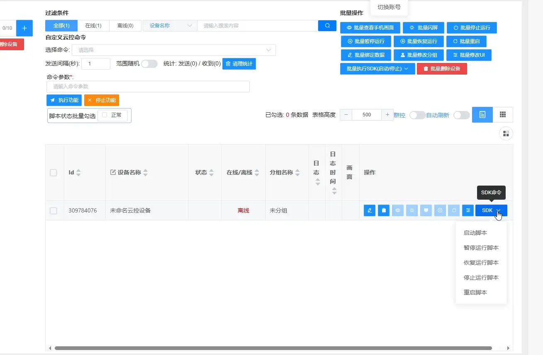Enable the 范围随机 toggle switch
The width and height of the screenshot is (543, 355).
click(x=149, y=64)
